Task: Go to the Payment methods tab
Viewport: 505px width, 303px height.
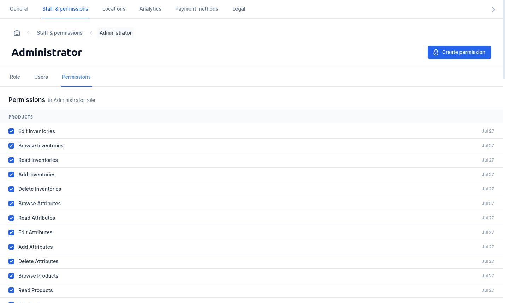Action: (x=197, y=9)
